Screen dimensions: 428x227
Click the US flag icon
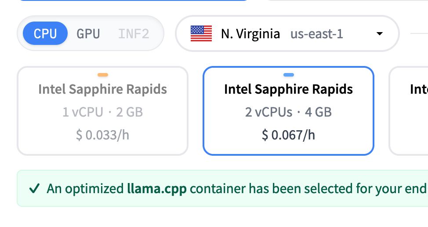pos(201,33)
